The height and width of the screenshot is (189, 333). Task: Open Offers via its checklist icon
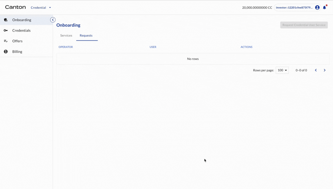(x=6, y=41)
